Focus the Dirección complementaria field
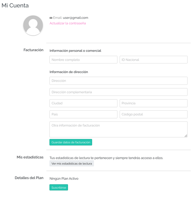The image size is (195, 200). pos(118,92)
